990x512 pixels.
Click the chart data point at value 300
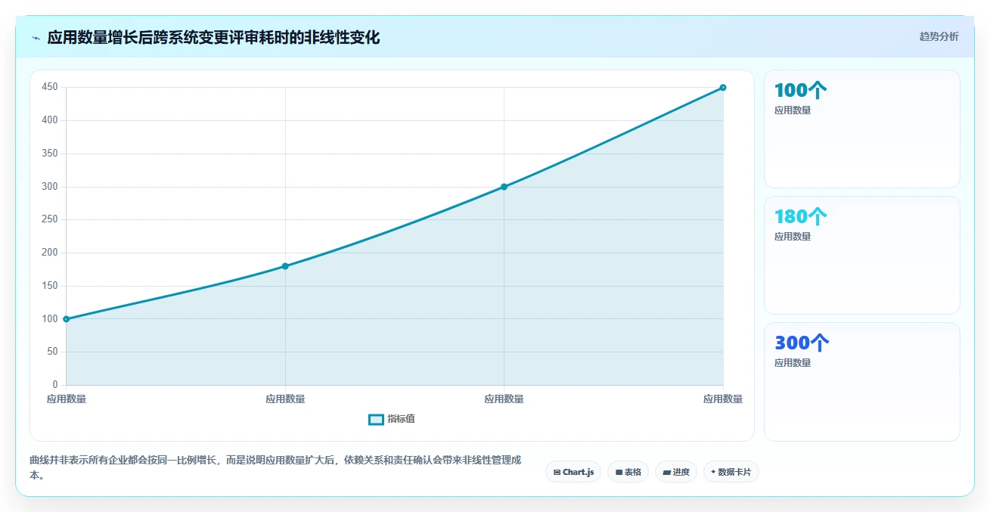[504, 187]
